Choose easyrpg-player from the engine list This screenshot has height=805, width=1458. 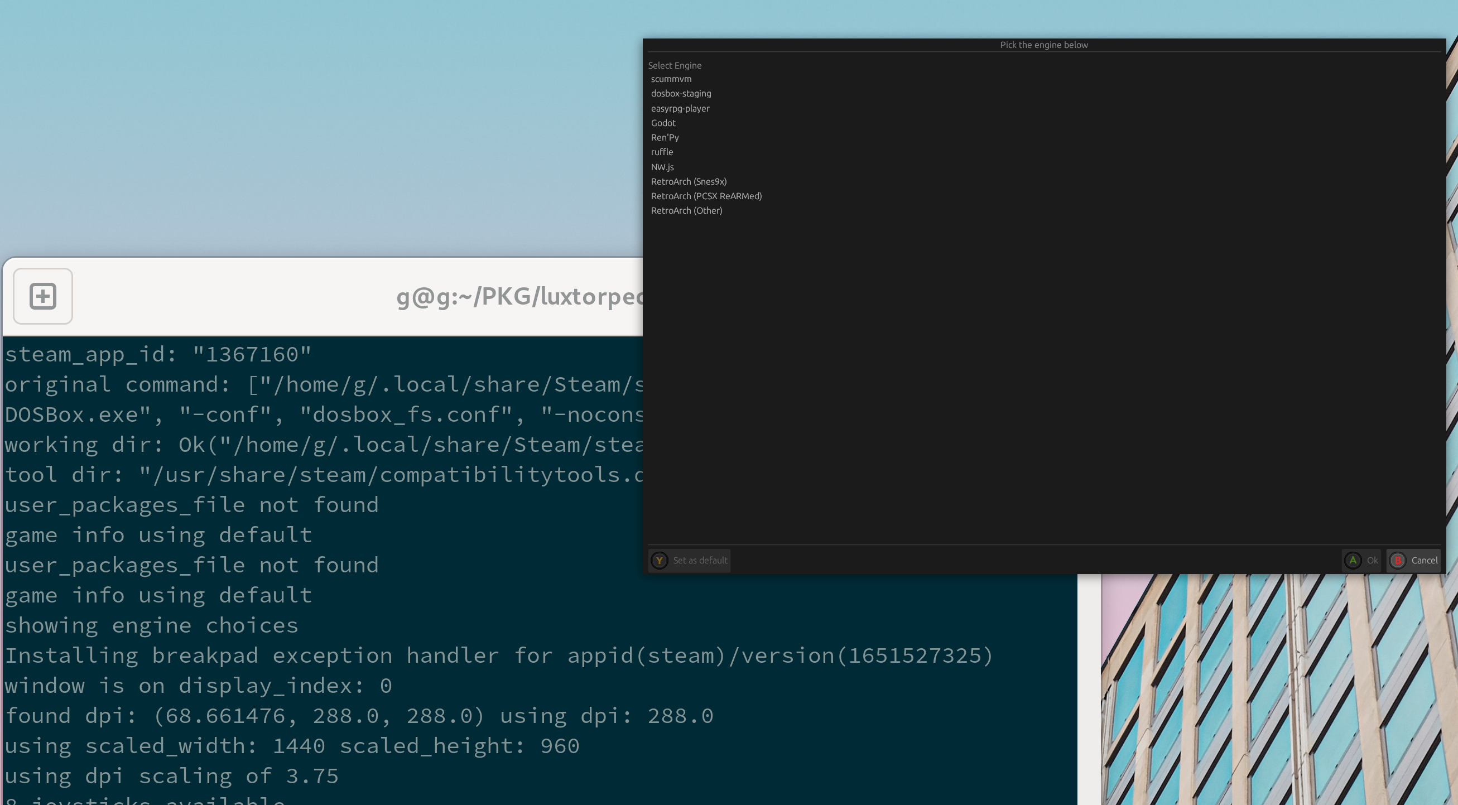click(680, 108)
